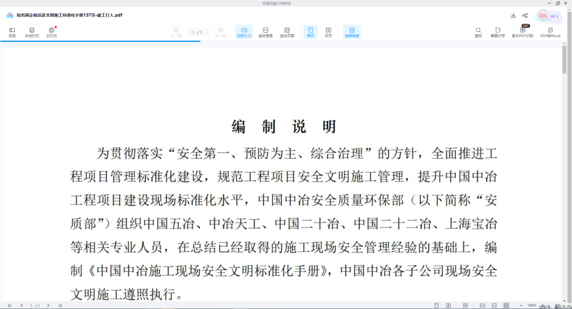Click actual size icon in status bar
Image resolution: width=572 pixels, height=309 pixels.
click(x=482, y=306)
